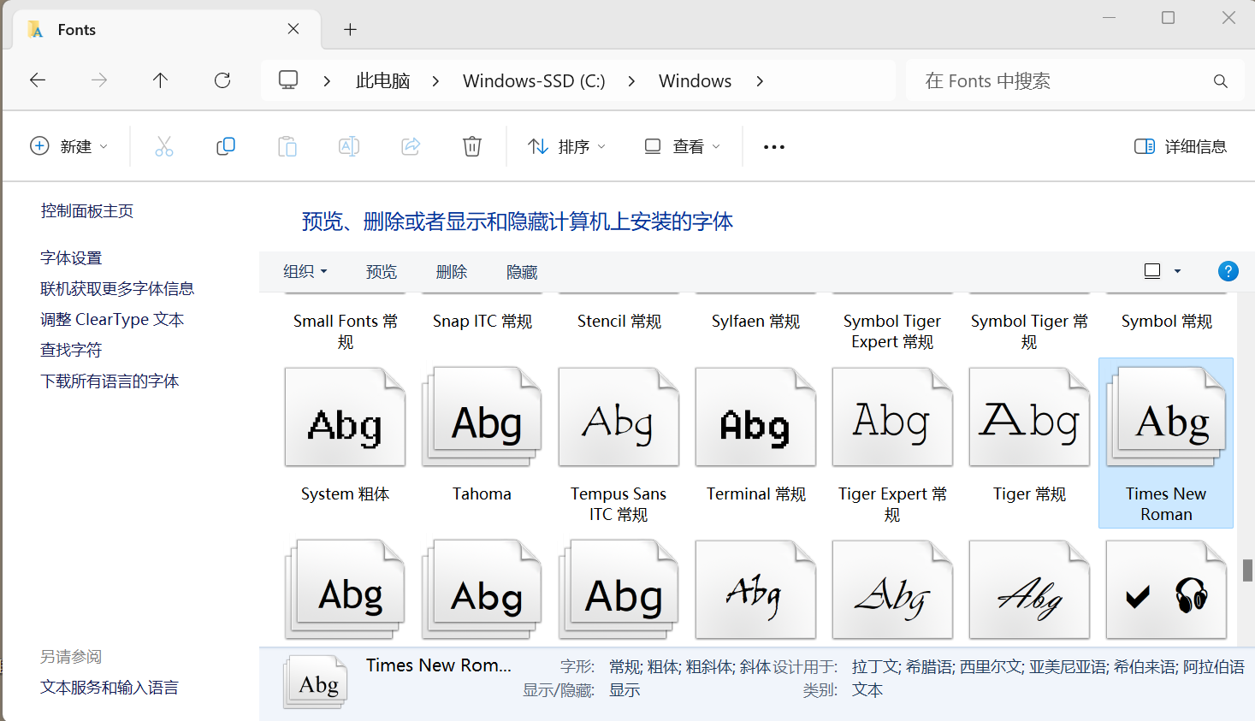This screenshot has height=721, width=1255.
Task: Click the vertical scrollbar thumb
Action: (1247, 570)
